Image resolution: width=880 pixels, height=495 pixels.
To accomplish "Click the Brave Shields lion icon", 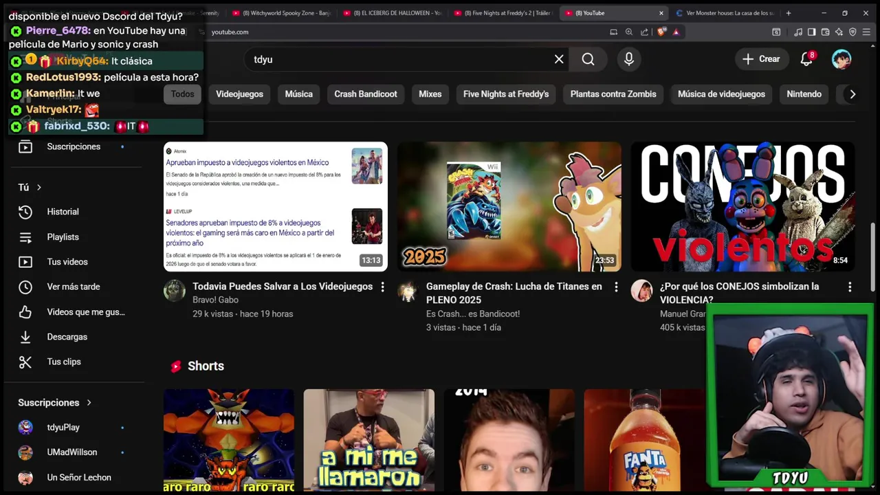I will pyautogui.click(x=662, y=32).
